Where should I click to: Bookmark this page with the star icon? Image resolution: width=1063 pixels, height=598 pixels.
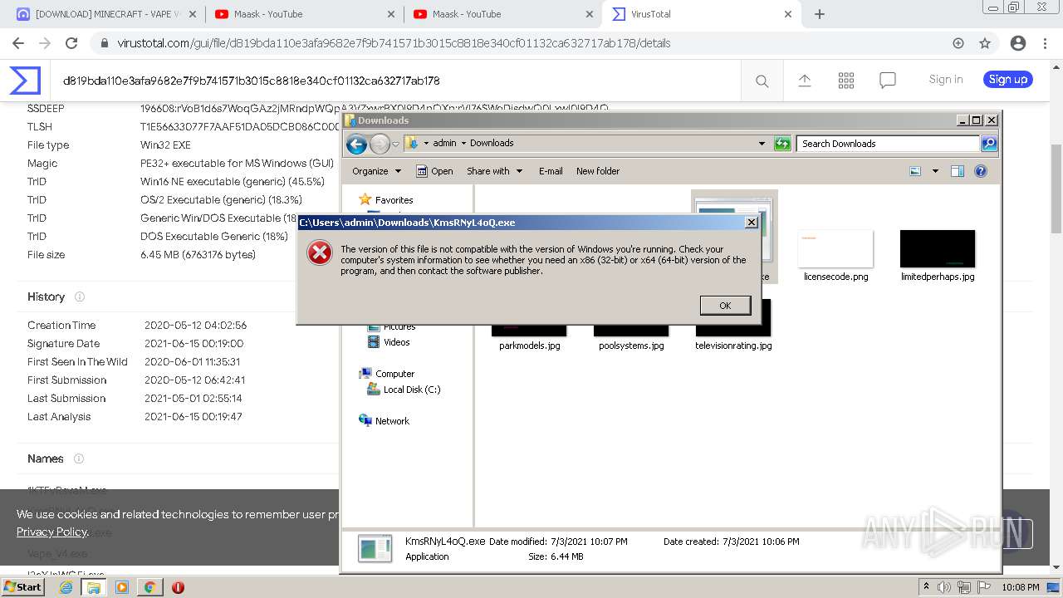pyautogui.click(x=985, y=43)
